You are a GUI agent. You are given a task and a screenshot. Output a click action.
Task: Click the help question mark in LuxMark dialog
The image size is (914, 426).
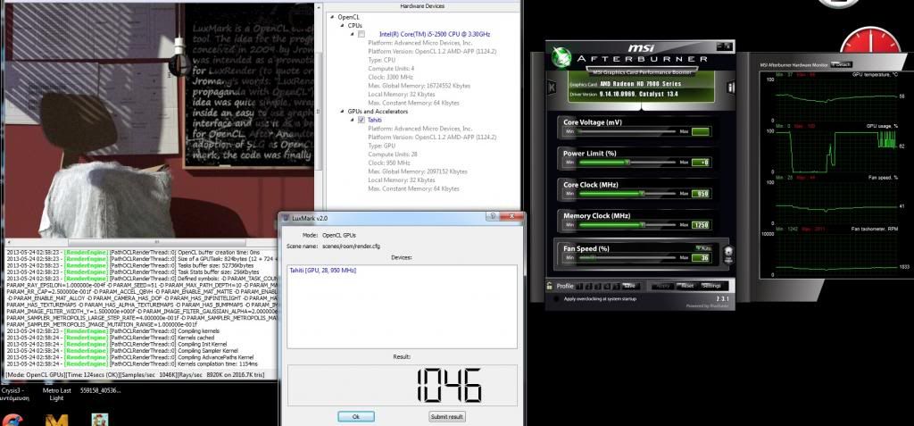tap(489, 217)
